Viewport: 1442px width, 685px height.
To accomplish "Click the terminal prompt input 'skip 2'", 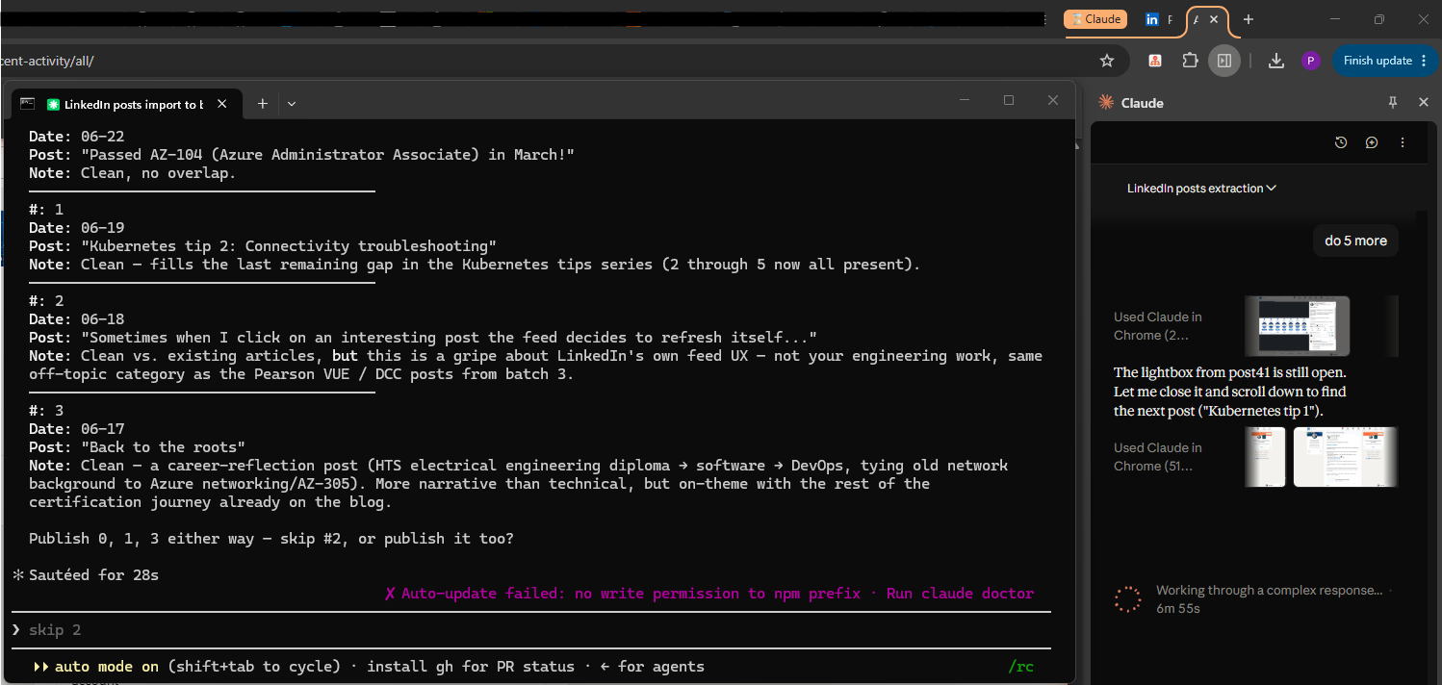I will tap(531, 630).
